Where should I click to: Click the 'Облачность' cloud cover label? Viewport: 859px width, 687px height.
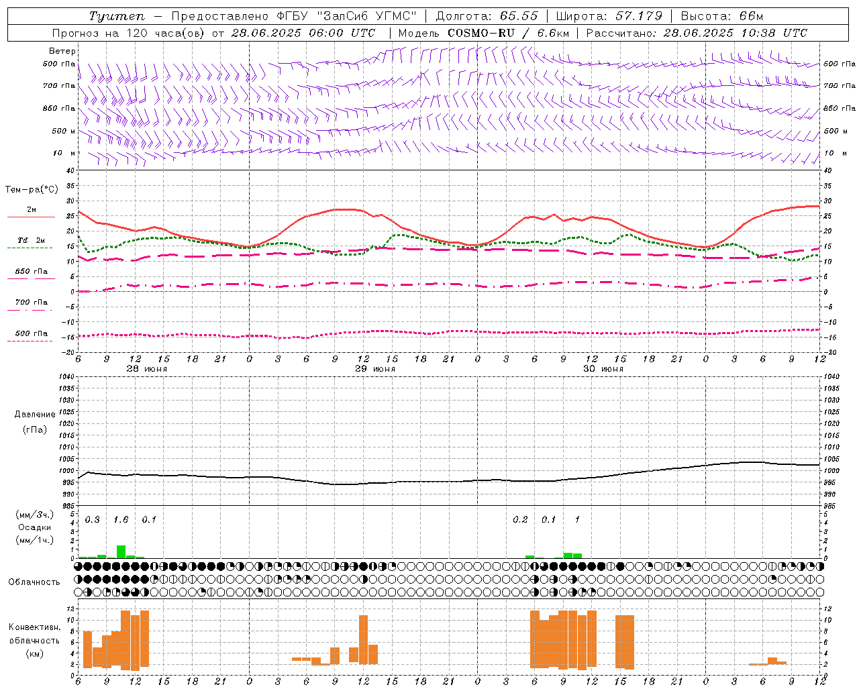[x=34, y=582]
